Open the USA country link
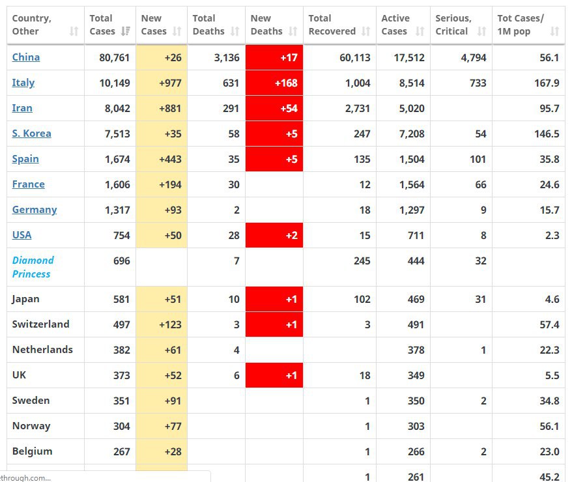The height and width of the screenshot is (482, 572). pyautogui.click(x=22, y=235)
